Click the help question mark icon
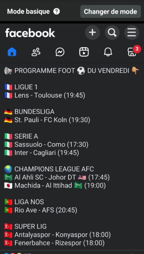The image size is (144, 254). (x=57, y=12)
